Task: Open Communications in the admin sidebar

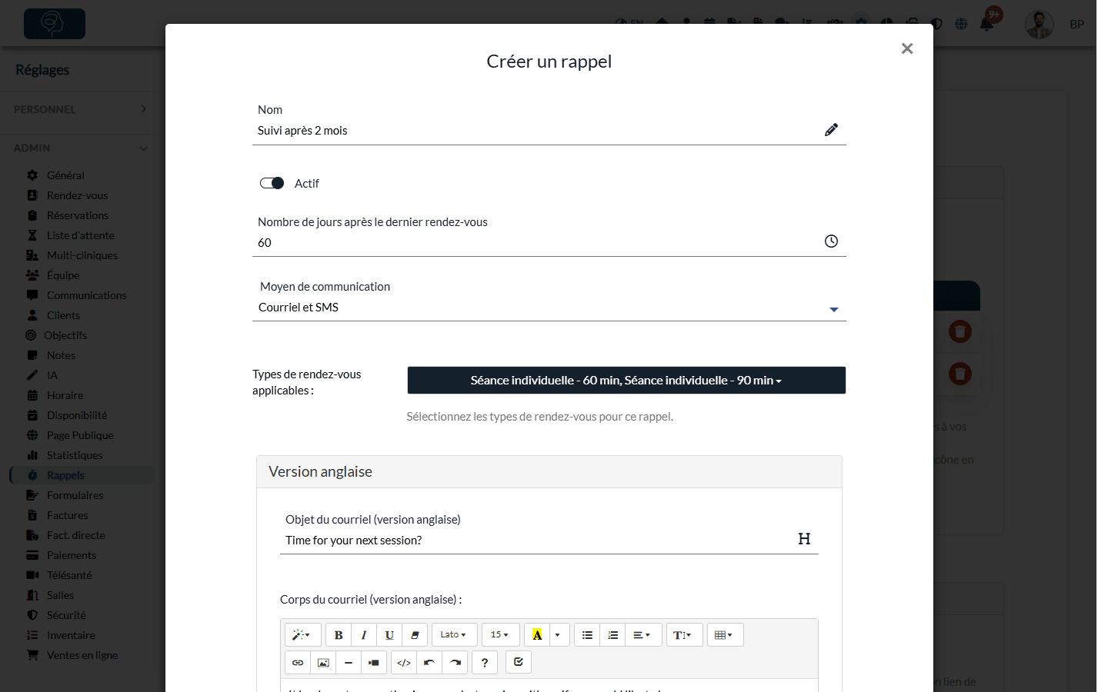Action: pos(87,295)
